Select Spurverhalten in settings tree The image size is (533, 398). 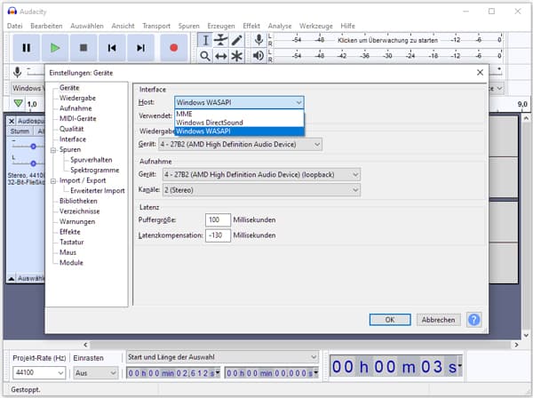[91, 160]
